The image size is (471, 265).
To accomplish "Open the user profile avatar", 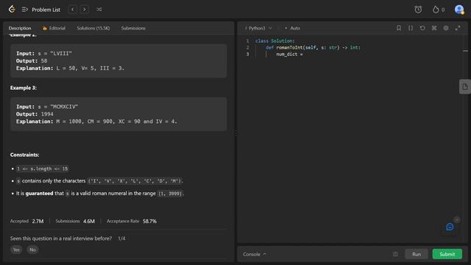I will [x=459, y=10].
